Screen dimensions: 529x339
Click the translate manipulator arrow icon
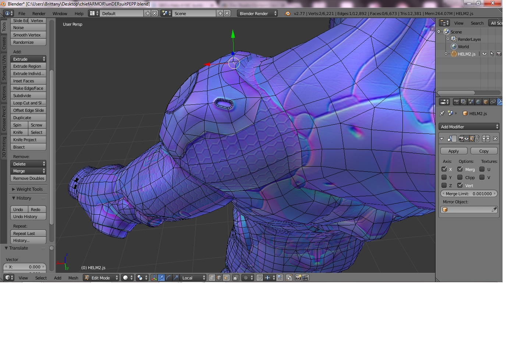tap(161, 278)
